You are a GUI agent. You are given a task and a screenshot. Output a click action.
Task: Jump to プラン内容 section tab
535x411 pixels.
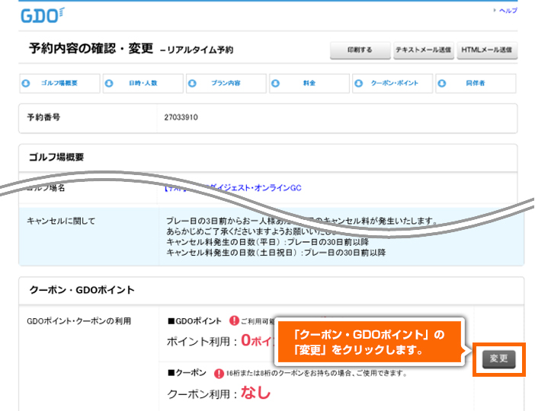tap(226, 83)
